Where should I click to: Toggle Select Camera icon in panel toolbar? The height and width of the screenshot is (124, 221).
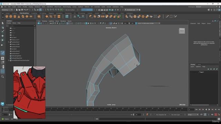point(39,23)
